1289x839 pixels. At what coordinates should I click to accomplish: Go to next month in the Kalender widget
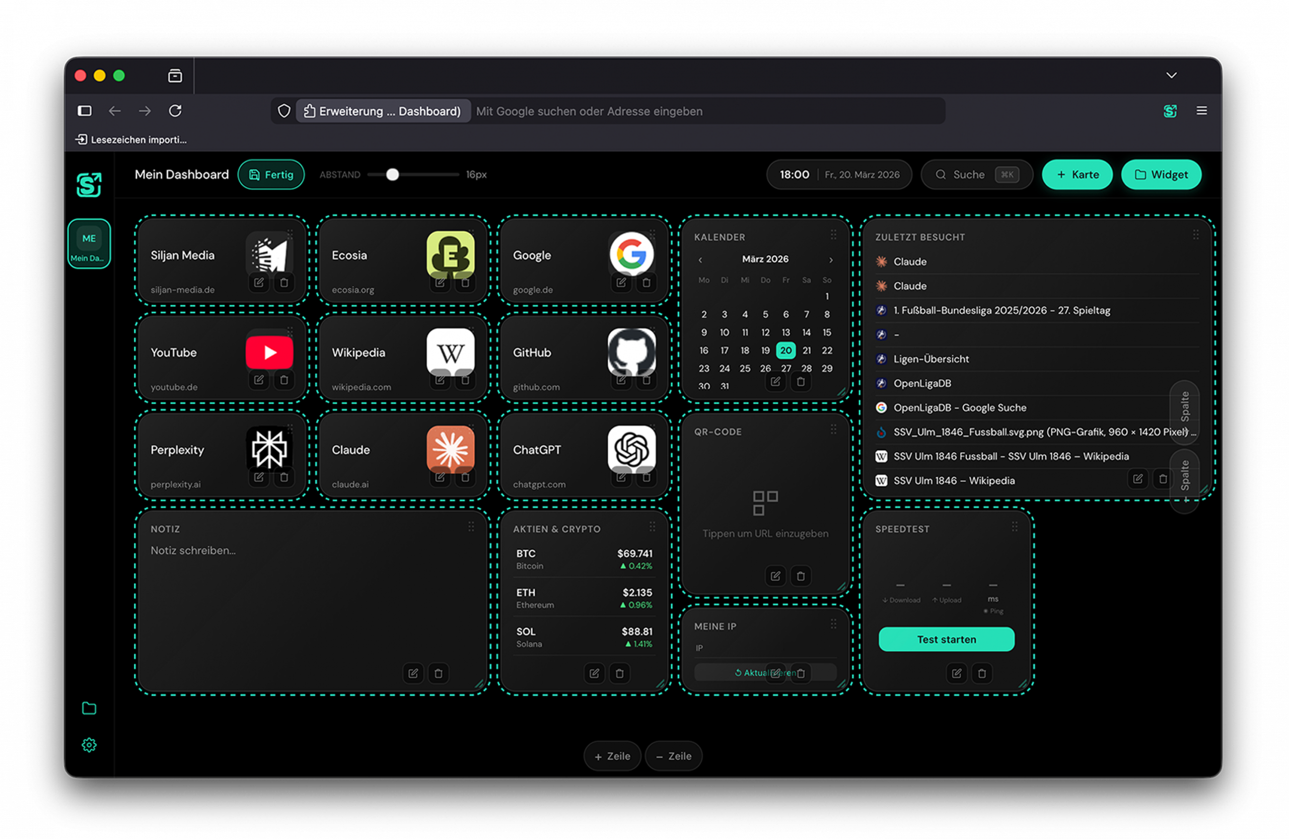(x=831, y=259)
